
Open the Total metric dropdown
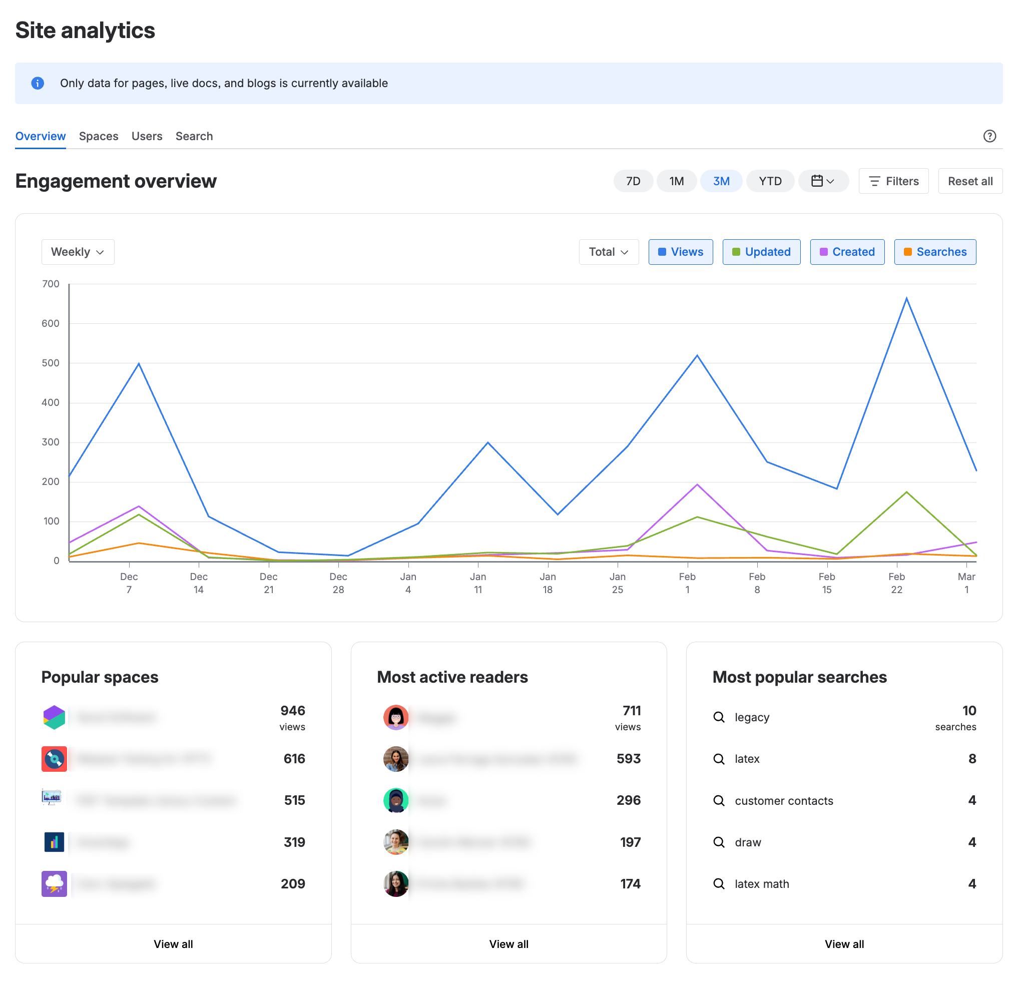[608, 252]
